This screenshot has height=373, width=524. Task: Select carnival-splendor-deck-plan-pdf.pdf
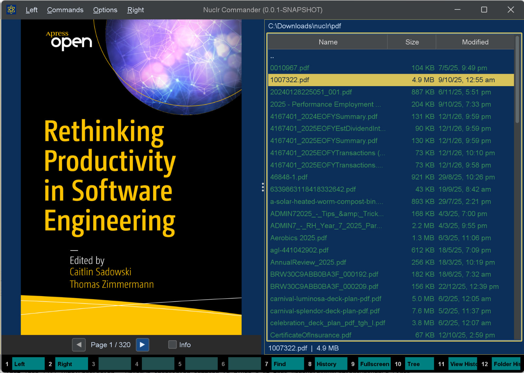(391, 311)
